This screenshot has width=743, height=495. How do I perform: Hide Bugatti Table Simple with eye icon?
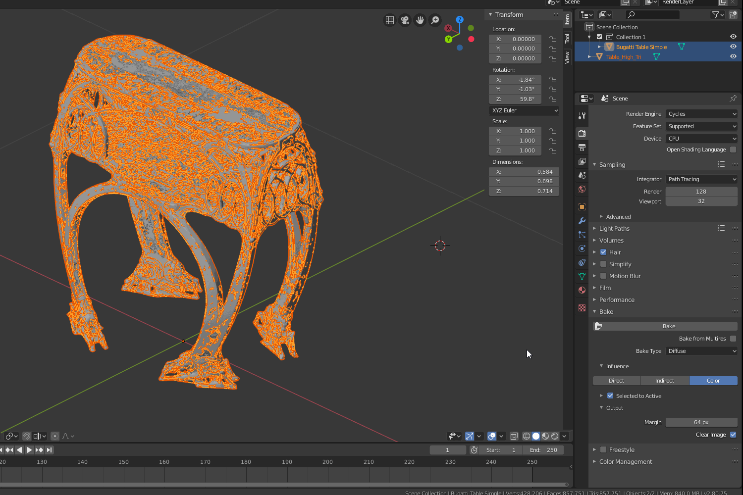tap(733, 47)
